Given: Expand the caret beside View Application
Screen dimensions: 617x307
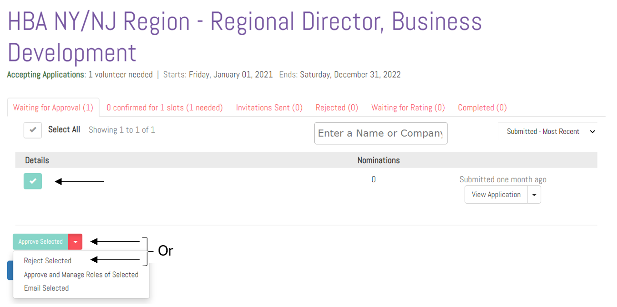Looking at the screenshot, I should click(x=534, y=195).
